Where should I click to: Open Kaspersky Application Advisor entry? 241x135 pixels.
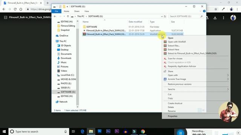[x=182, y=66]
